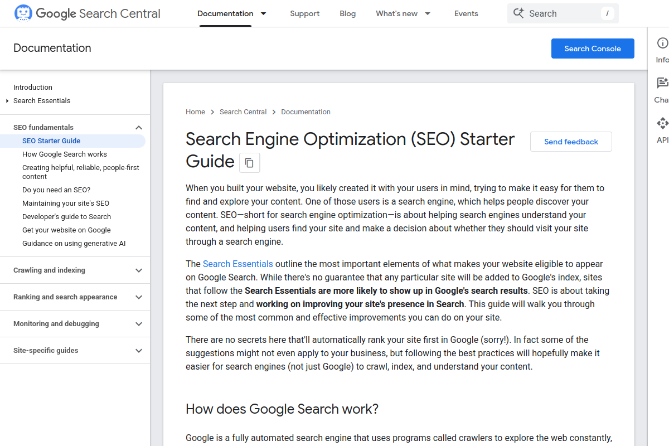Expand the Crawling and indexing chevron
This screenshot has height=446, width=669.
[x=139, y=270]
